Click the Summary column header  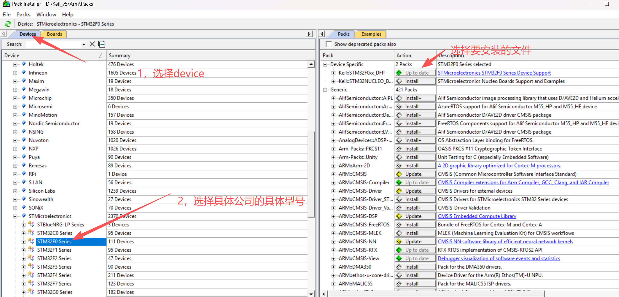211,55
